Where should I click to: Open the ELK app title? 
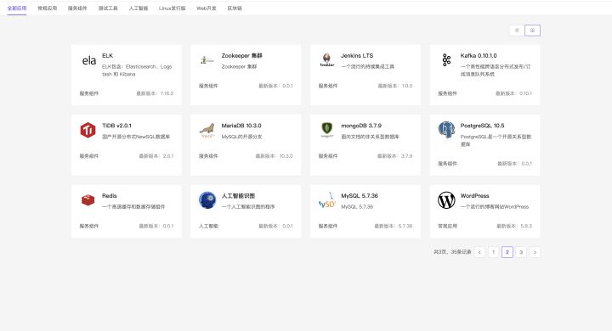coord(107,56)
